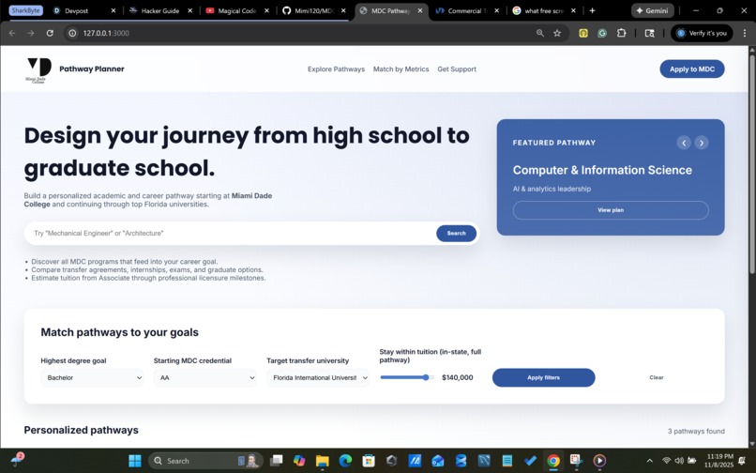Click the Apply filters button
Screen dimensions: 756x473
point(543,378)
